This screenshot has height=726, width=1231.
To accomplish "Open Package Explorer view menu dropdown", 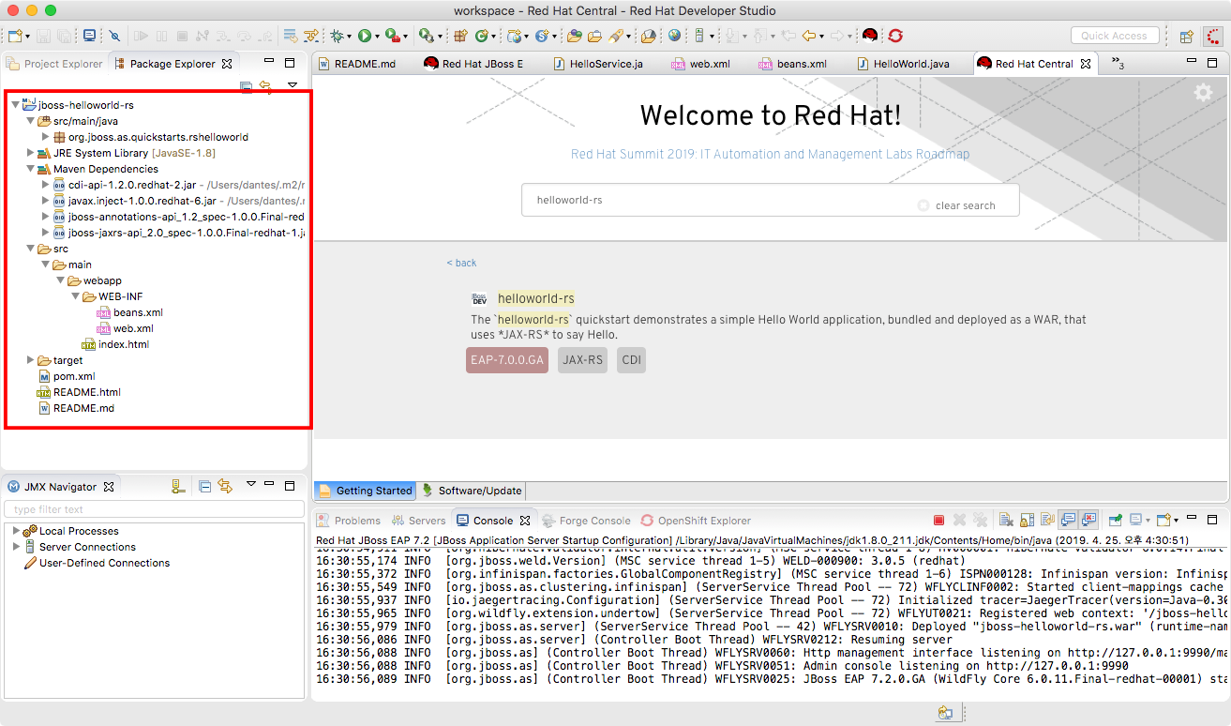I will coord(293,85).
